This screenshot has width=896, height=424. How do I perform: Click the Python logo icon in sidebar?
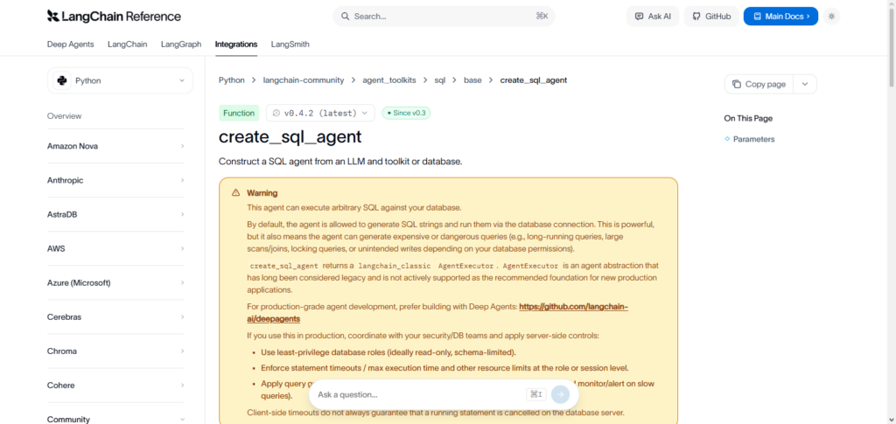click(x=62, y=80)
